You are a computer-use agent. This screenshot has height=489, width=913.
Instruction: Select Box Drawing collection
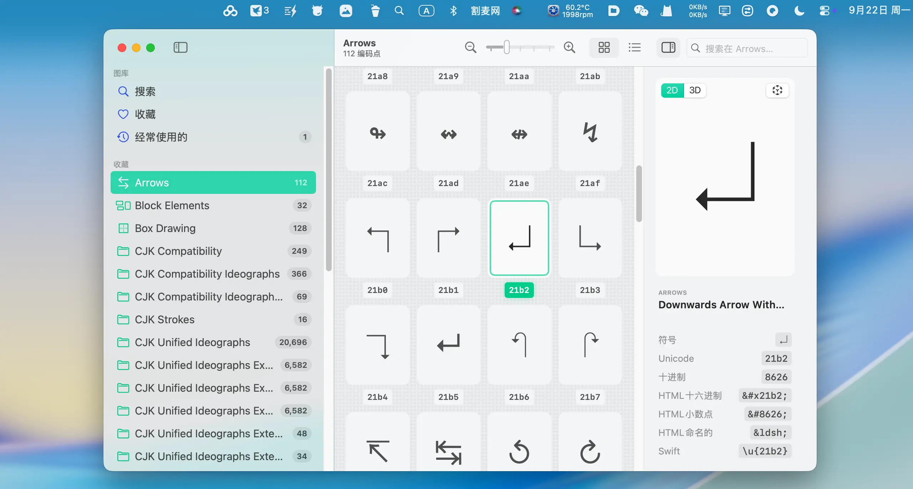click(x=165, y=228)
